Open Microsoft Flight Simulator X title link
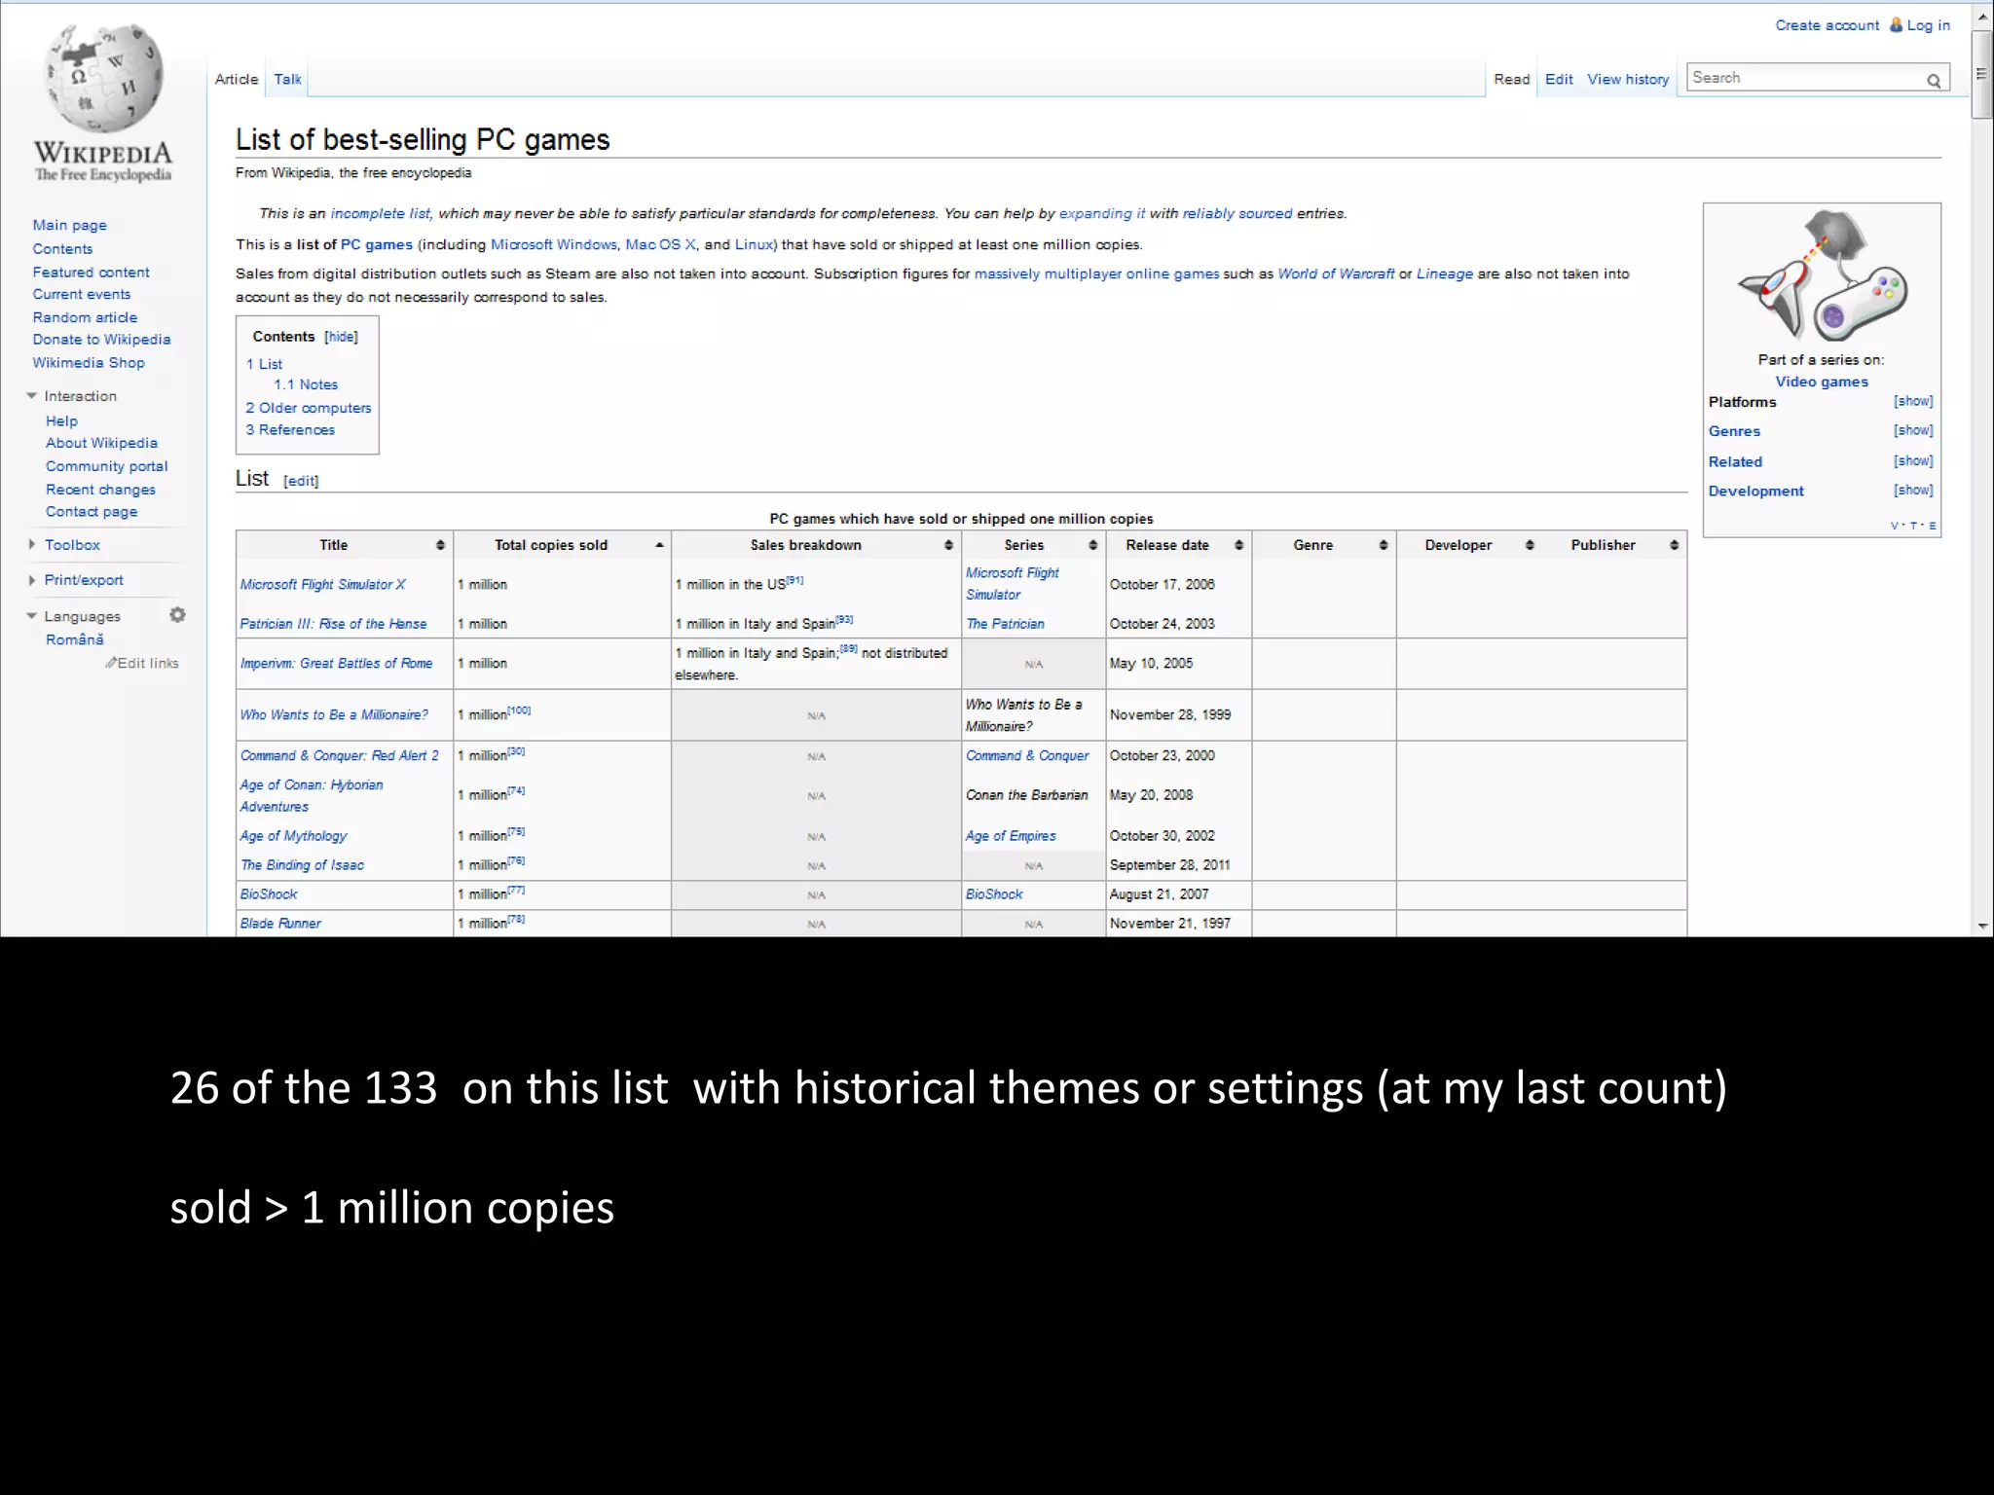Viewport: 1994px width, 1495px height. 322,584
